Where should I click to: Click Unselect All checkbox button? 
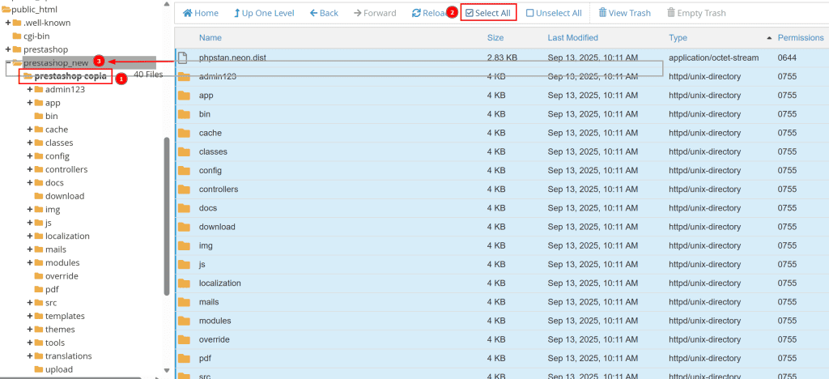554,13
